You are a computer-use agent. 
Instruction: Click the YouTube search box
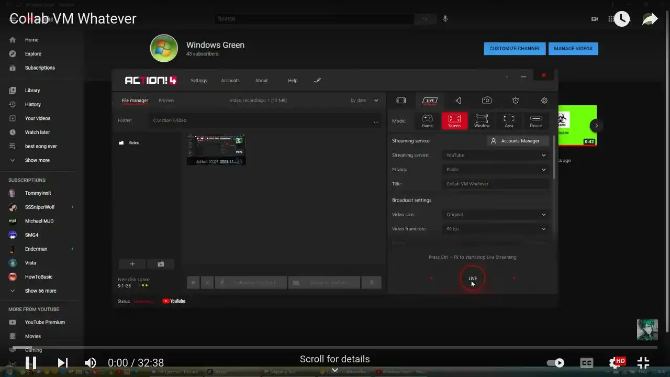click(x=314, y=19)
